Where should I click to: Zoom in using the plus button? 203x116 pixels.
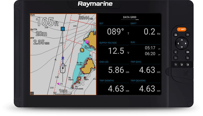tap(188, 58)
